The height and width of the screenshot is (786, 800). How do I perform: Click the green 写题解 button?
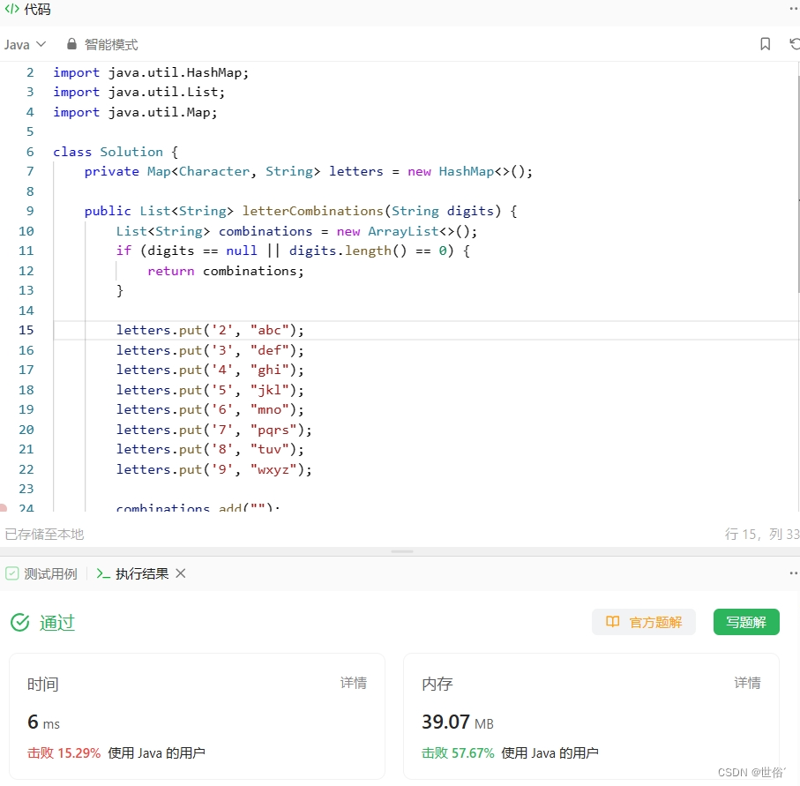click(746, 622)
